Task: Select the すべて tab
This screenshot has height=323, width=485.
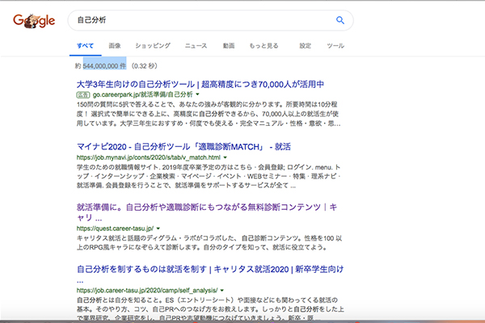Action: click(x=85, y=46)
